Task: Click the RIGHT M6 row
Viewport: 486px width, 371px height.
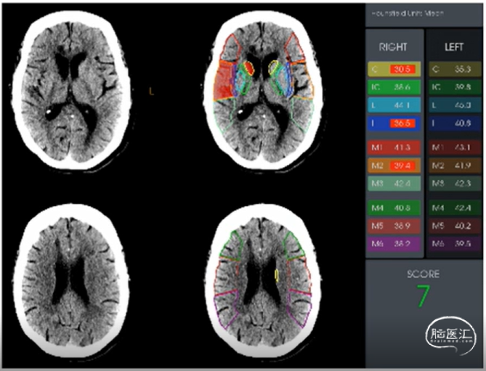Action: 394,244
